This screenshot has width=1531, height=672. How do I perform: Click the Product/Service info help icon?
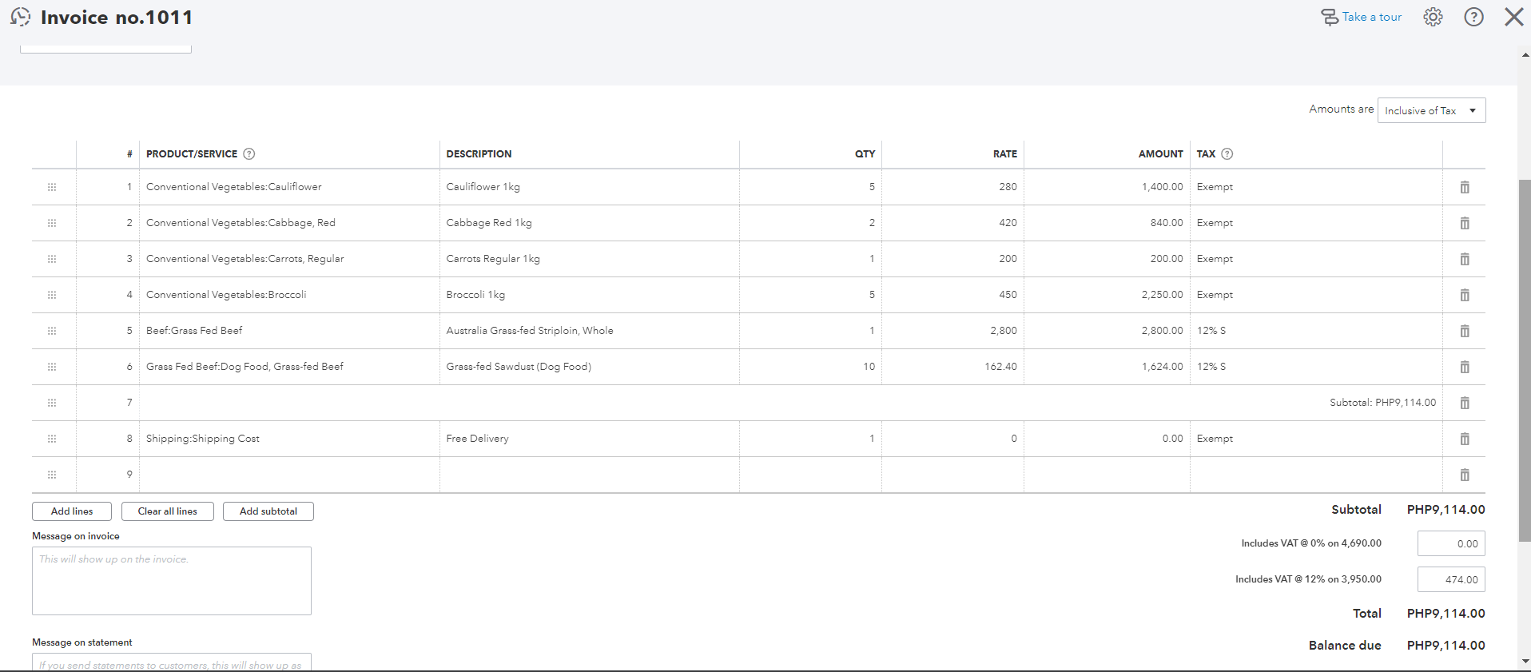click(249, 154)
